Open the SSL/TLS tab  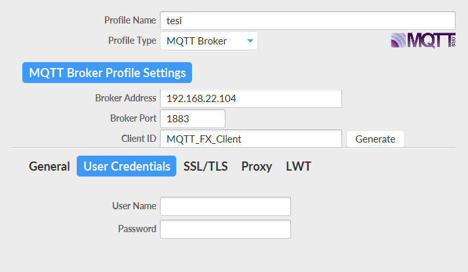pos(206,166)
